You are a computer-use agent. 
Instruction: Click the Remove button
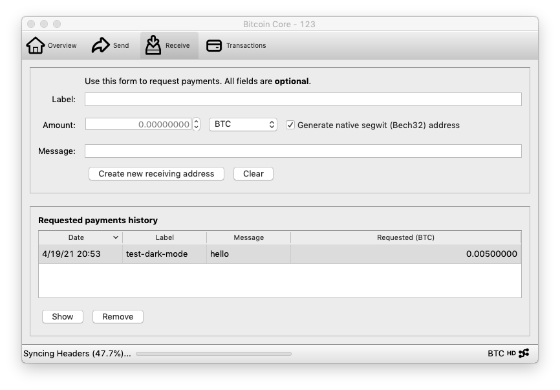[x=118, y=316]
